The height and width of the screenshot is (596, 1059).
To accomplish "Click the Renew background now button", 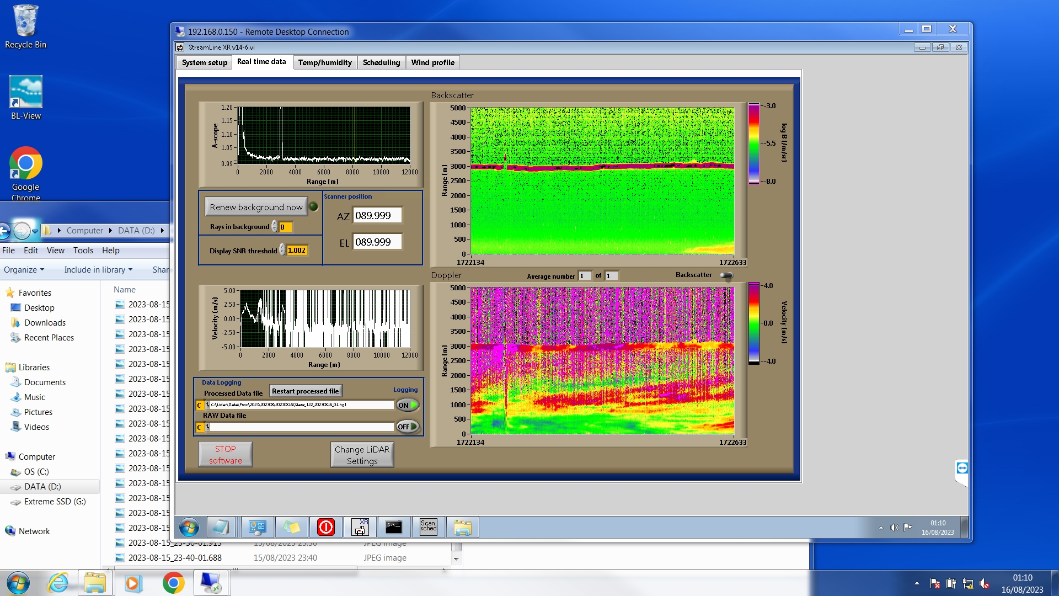I will coord(256,207).
